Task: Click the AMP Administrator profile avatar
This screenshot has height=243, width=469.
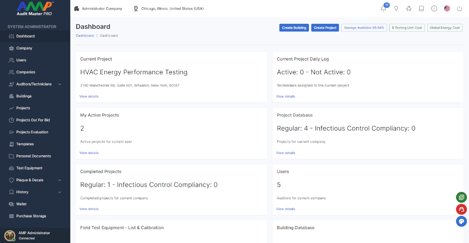Action: pos(9,235)
